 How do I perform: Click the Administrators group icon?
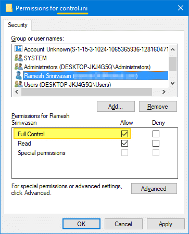pyautogui.click(x=19, y=67)
